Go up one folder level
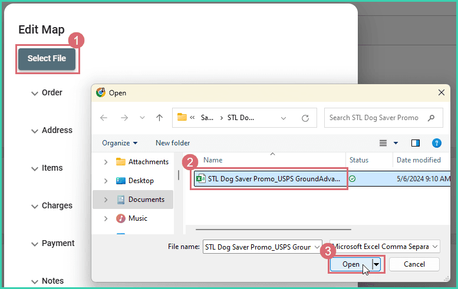458x289 pixels. [159, 118]
